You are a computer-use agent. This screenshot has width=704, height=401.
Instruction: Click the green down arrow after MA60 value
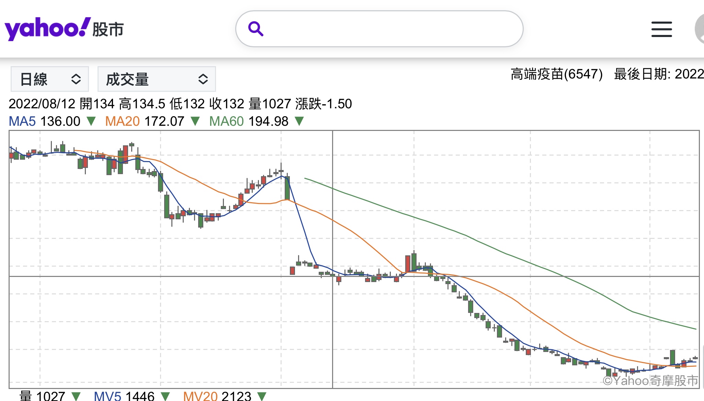(299, 121)
